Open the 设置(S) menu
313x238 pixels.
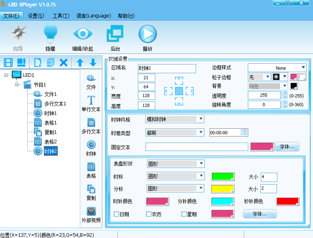[36, 16]
